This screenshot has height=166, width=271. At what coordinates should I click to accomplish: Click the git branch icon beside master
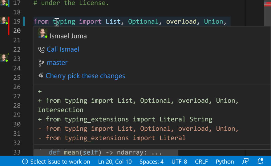tap(41, 63)
